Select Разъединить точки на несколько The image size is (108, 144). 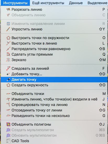tap(54, 116)
